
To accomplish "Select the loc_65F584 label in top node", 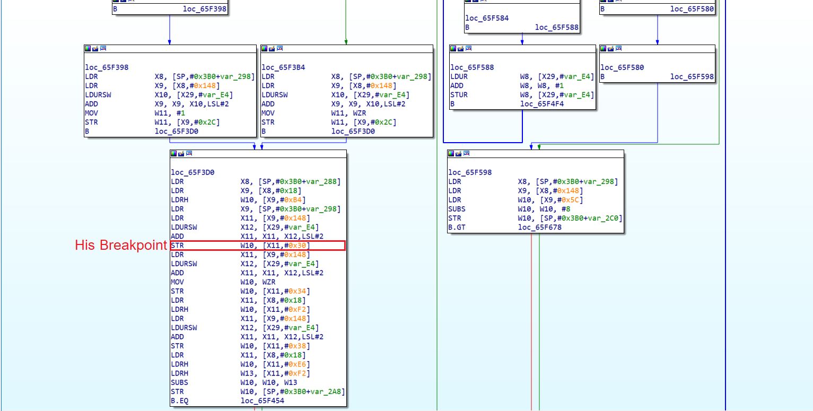I will click(x=487, y=18).
